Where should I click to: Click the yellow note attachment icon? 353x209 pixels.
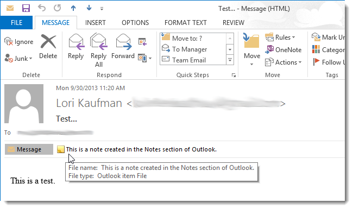61,149
